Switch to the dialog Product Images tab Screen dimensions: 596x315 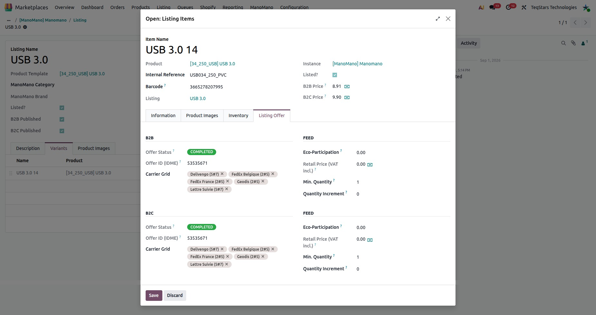[x=202, y=116]
